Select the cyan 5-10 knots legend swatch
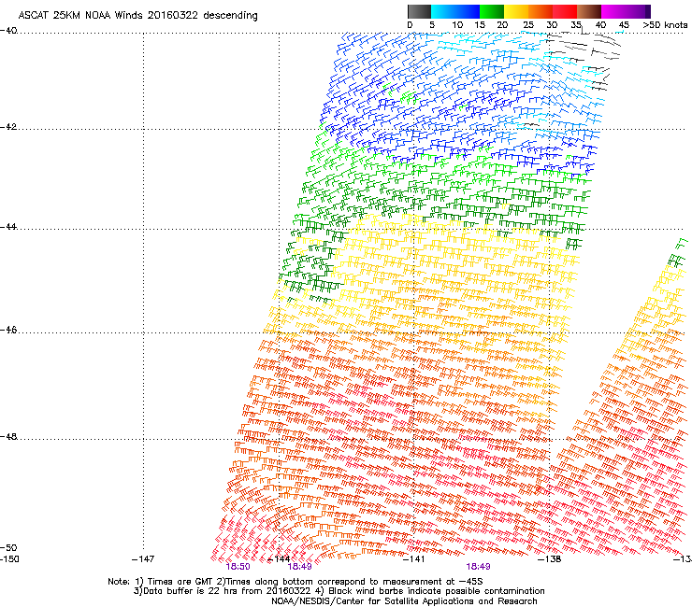 coord(443,11)
